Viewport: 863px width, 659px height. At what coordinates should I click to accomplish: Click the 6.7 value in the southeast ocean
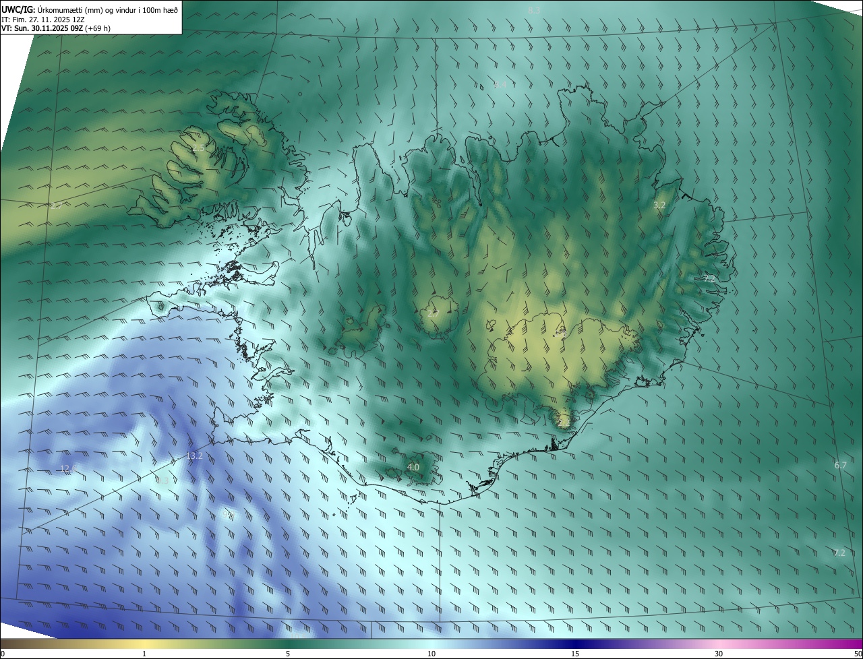coord(840,465)
